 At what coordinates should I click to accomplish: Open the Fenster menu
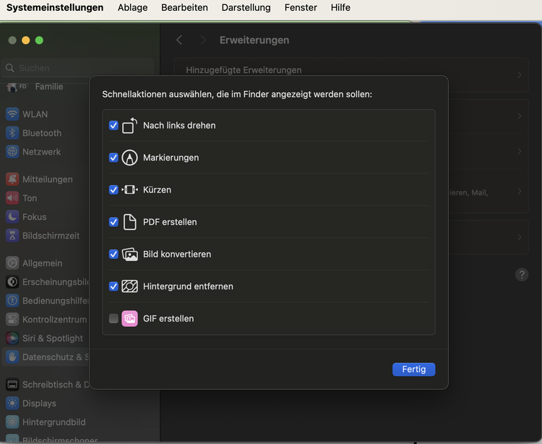coord(301,8)
